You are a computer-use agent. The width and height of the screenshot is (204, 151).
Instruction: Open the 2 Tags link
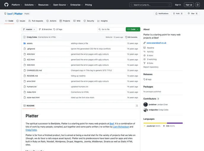[58, 29]
